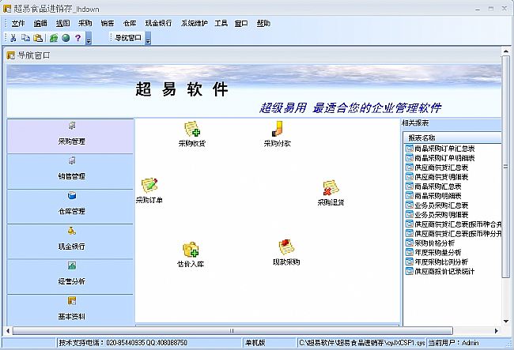Select 销售管理 in the left navigation

pyautogui.click(x=70, y=171)
